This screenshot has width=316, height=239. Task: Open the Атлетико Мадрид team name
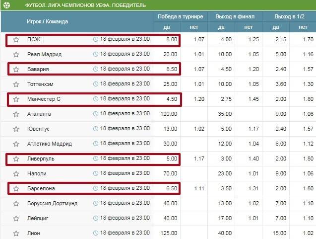pos(50,144)
